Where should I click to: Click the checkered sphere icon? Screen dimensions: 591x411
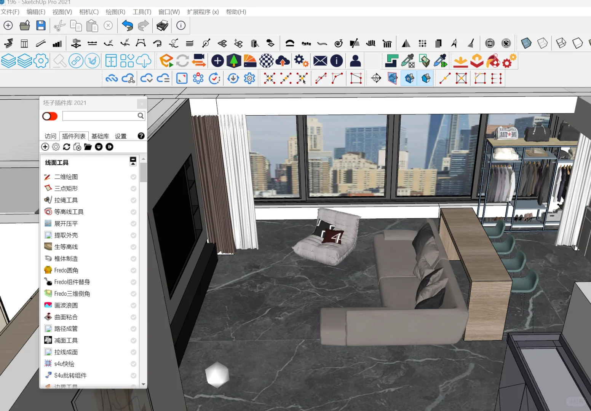tap(267, 61)
